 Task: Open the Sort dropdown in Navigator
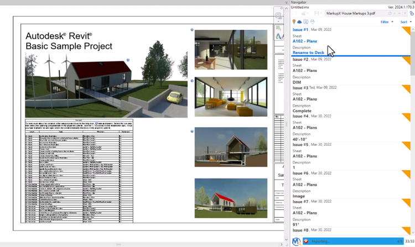point(406,22)
